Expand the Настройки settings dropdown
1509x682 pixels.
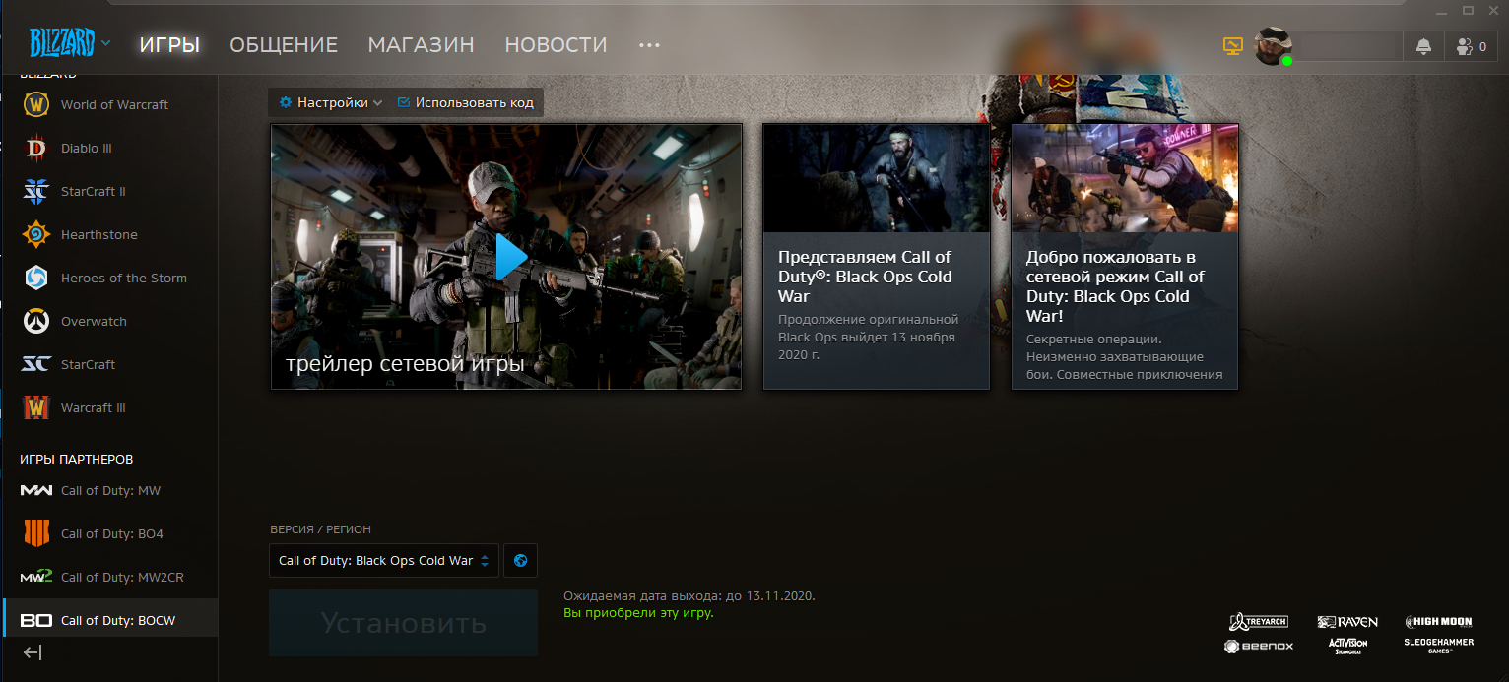tap(331, 102)
